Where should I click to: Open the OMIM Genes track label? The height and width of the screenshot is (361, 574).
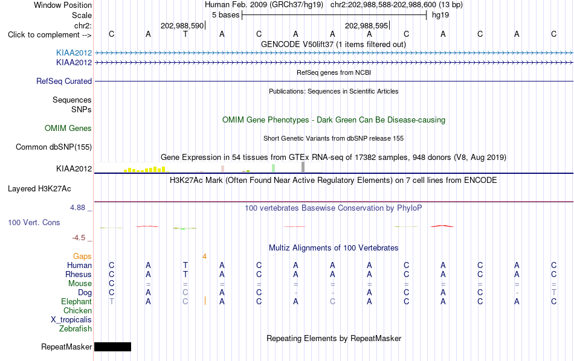coord(68,129)
